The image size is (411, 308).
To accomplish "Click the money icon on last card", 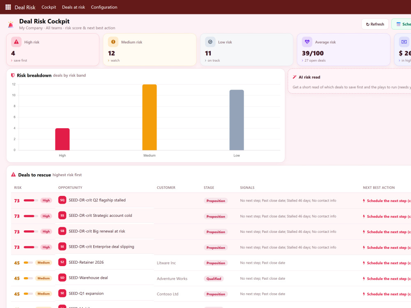I will coord(404,42).
